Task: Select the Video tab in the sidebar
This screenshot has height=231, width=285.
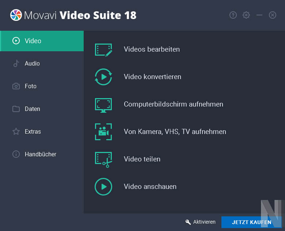Action: point(42,41)
